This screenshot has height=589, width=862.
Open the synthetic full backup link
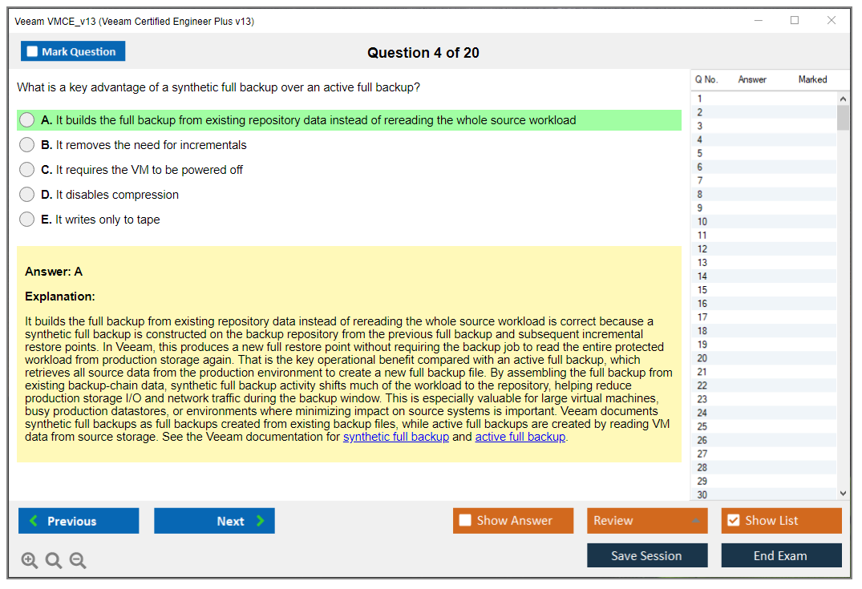[x=396, y=437]
